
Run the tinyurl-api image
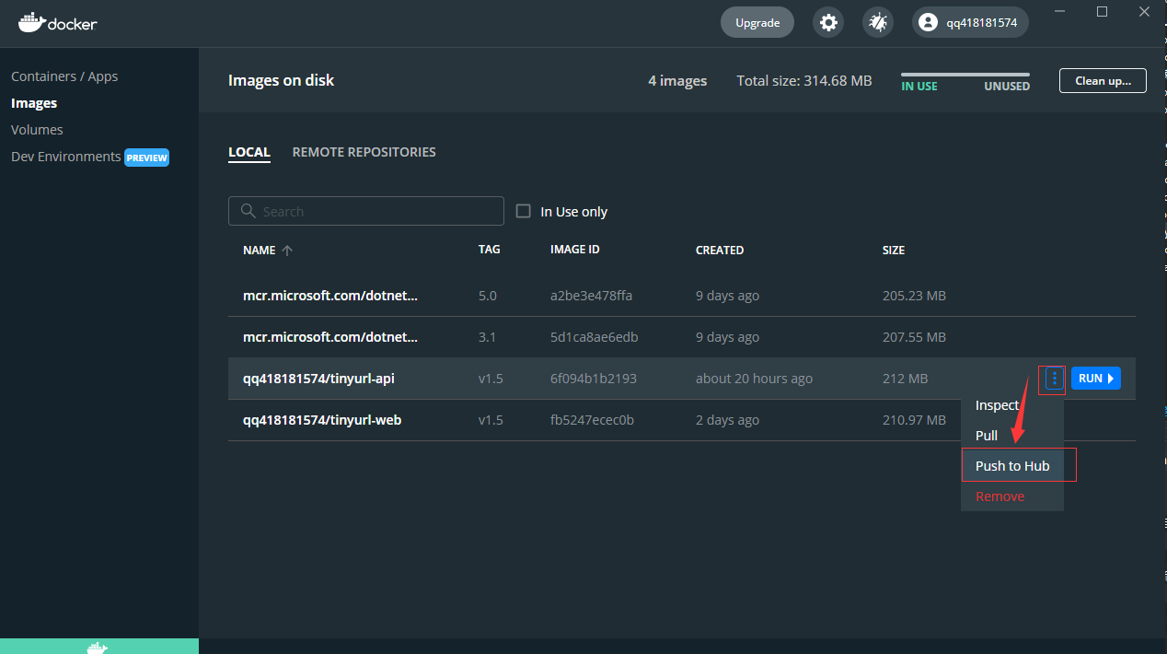[x=1095, y=379]
